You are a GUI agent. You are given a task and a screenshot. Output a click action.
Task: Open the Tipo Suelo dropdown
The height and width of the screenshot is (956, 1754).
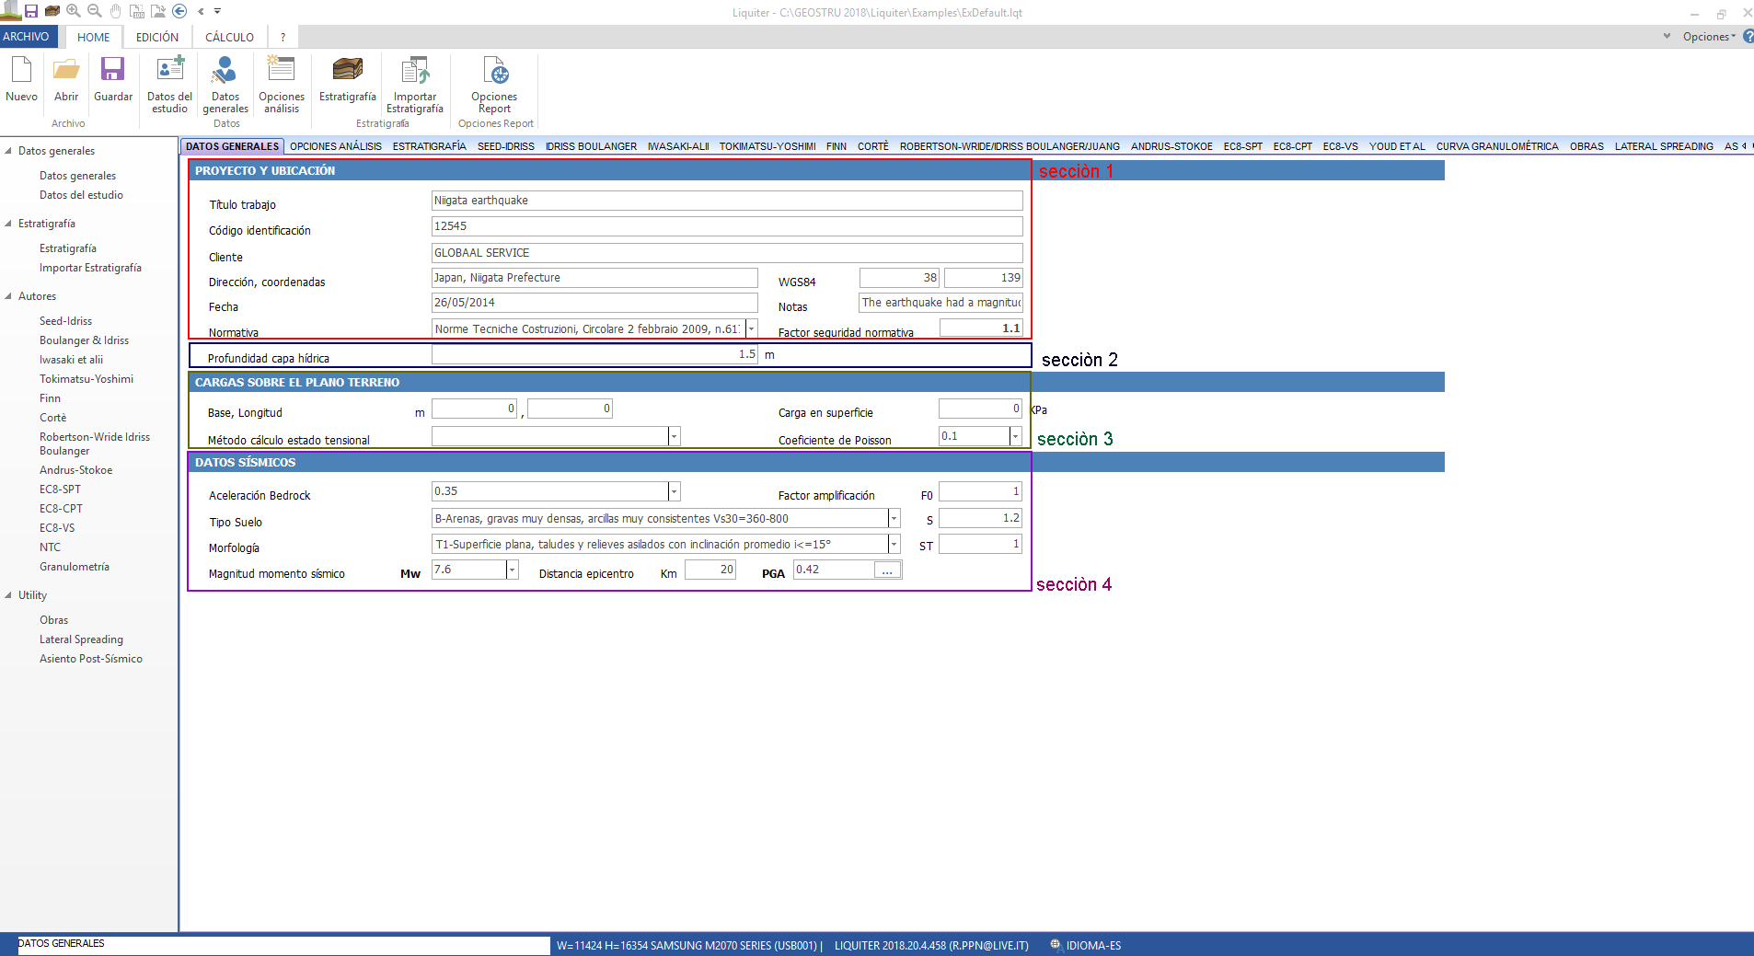pos(894,518)
